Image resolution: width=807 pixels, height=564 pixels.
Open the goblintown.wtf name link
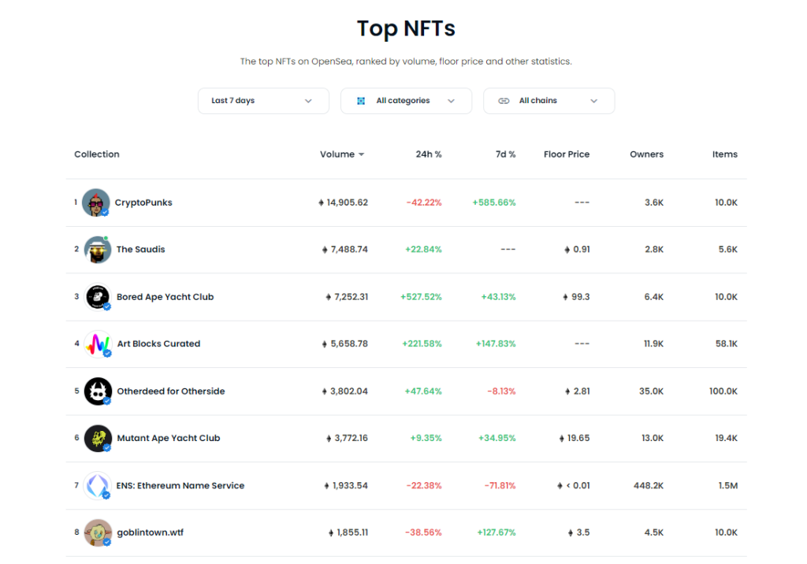pos(151,532)
